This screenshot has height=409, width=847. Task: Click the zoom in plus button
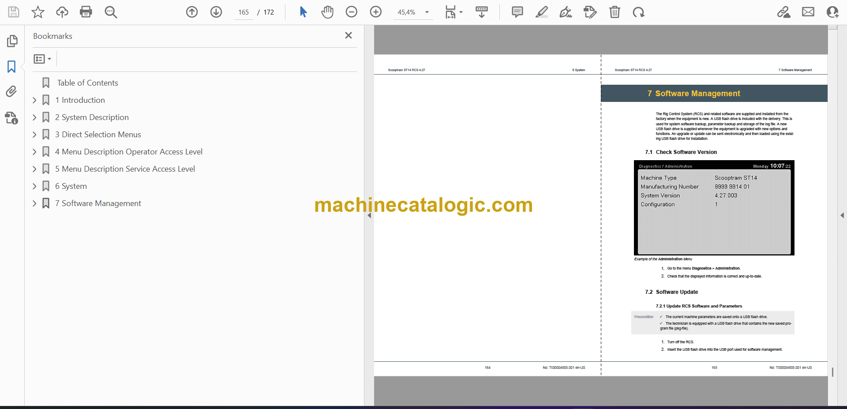(376, 12)
